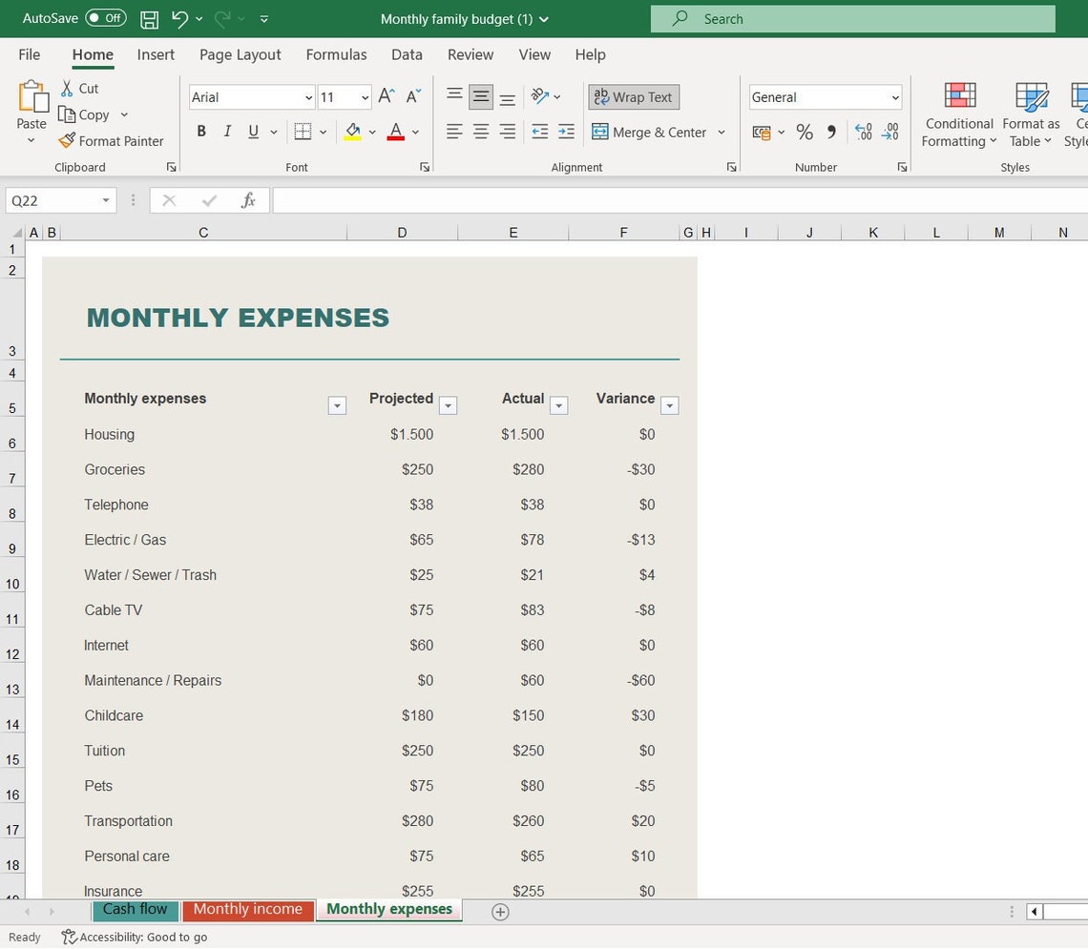Open the General number format dropdown
This screenshot has height=949, width=1088.
tap(893, 96)
